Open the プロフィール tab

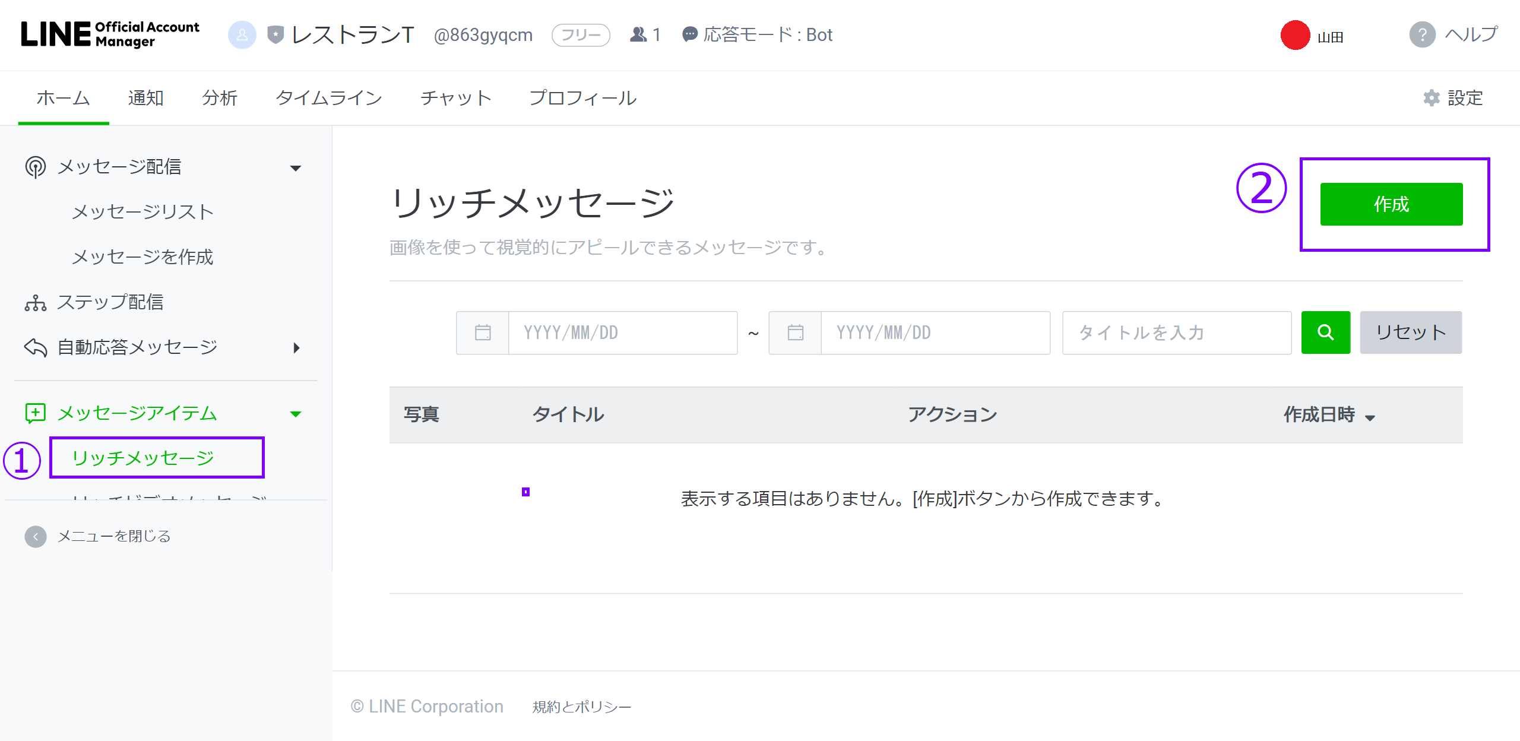tap(583, 98)
